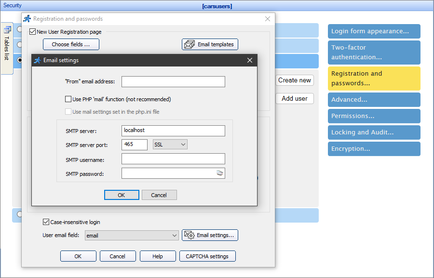
Task: Switch to the Tables list panel
Action: pos(7,47)
